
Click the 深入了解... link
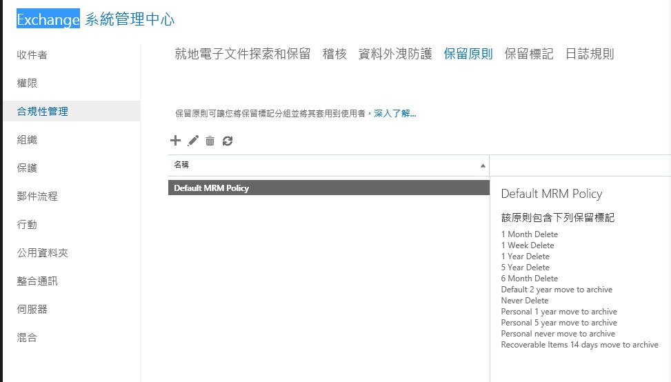[x=394, y=113]
